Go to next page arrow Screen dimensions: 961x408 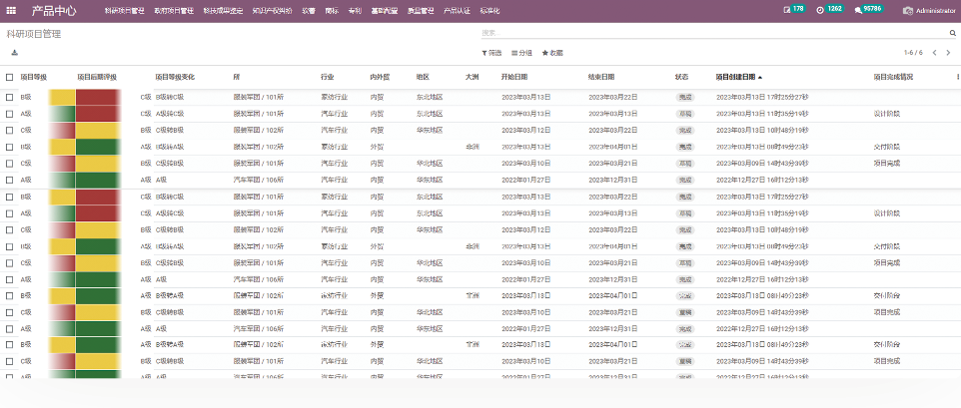pyautogui.click(x=949, y=52)
